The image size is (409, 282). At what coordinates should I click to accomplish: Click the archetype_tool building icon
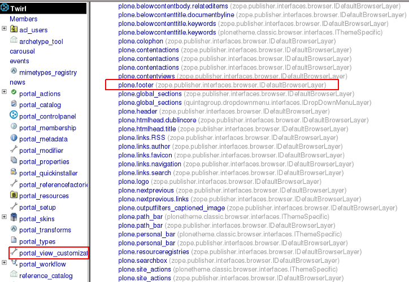pos(14,40)
